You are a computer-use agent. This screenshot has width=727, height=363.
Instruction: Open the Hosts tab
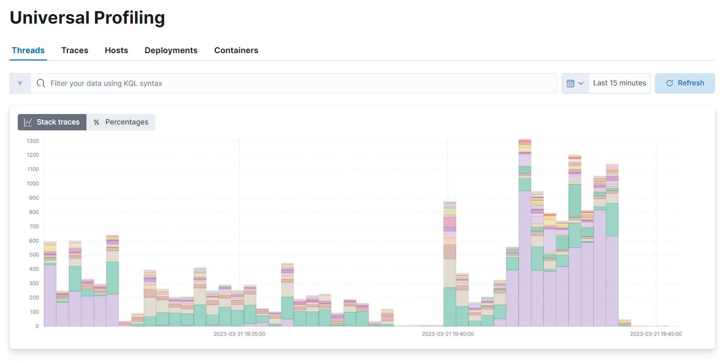pos(116,50)
